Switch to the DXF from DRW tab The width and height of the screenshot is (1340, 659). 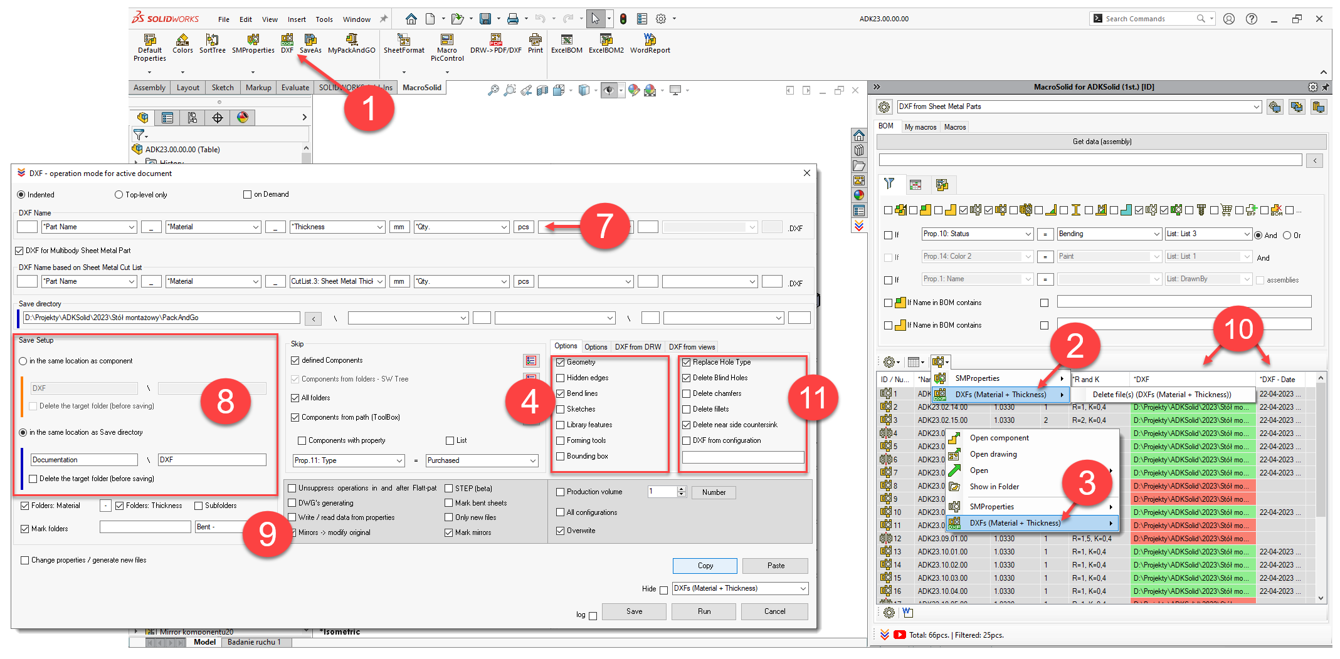coord(638,347)
